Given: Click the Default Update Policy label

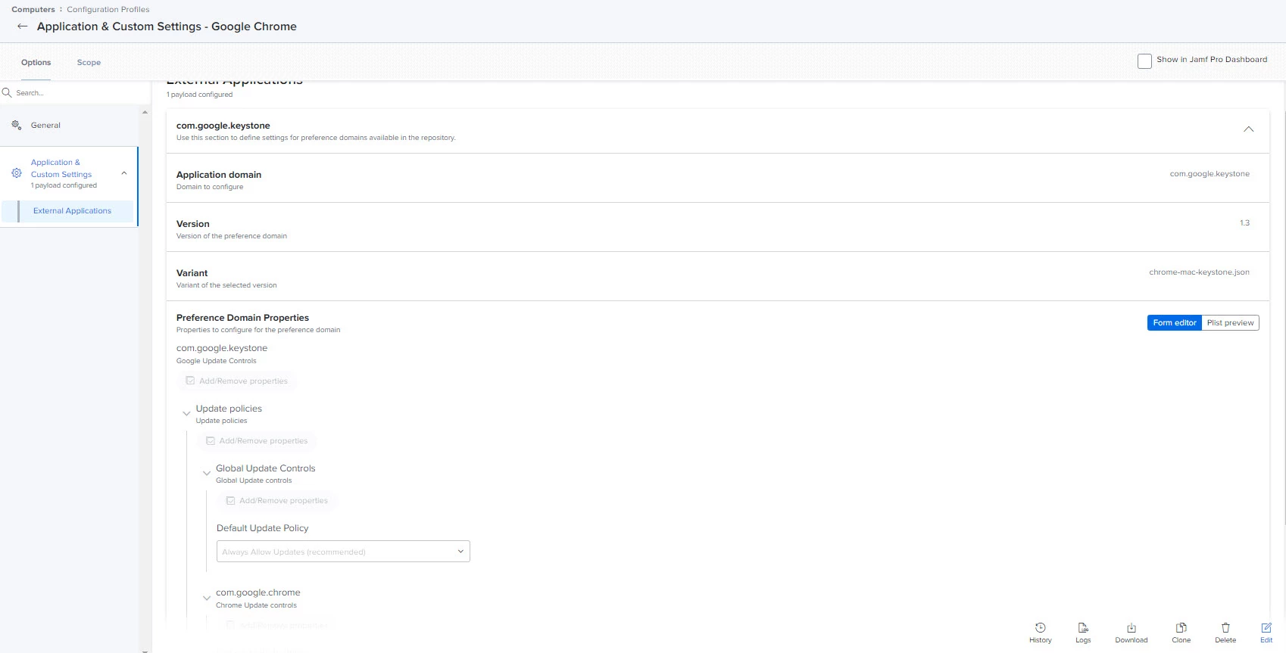Looking at the screenshot, I should coord(263,528).
